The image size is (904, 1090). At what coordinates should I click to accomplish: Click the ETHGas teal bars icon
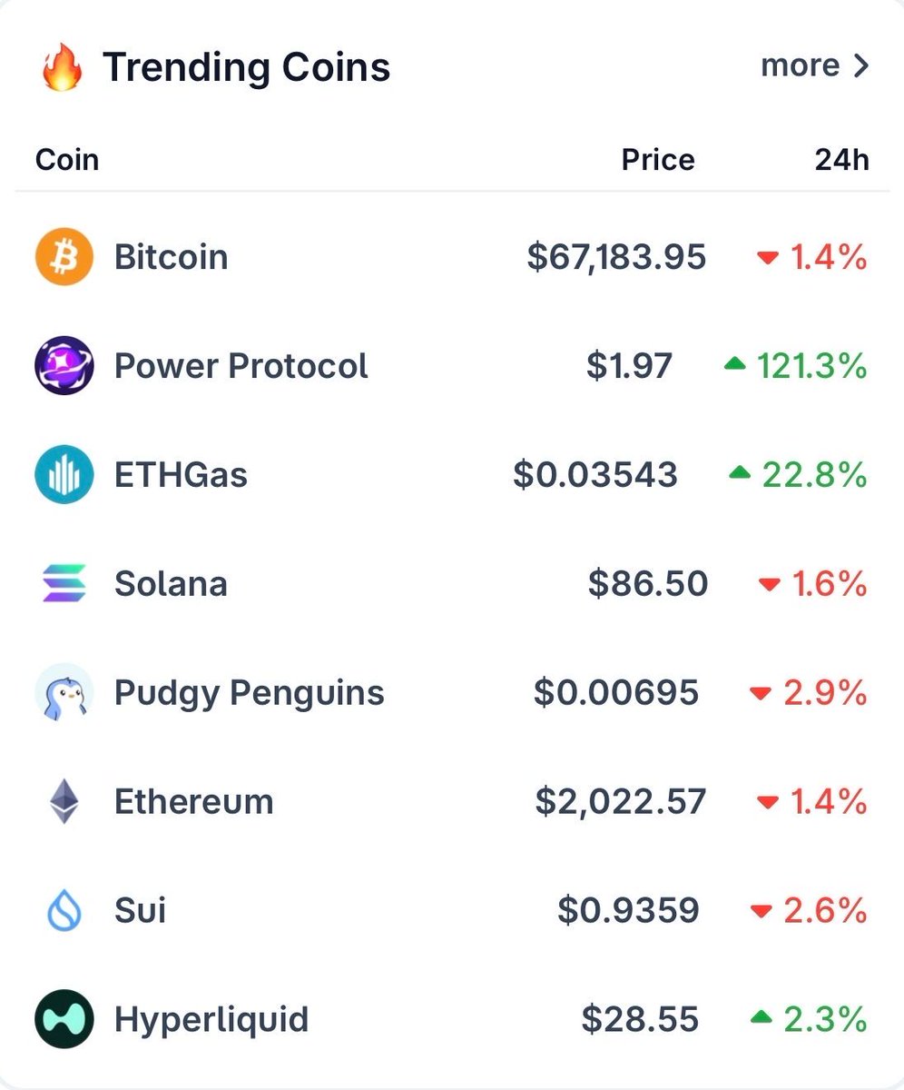64,475
